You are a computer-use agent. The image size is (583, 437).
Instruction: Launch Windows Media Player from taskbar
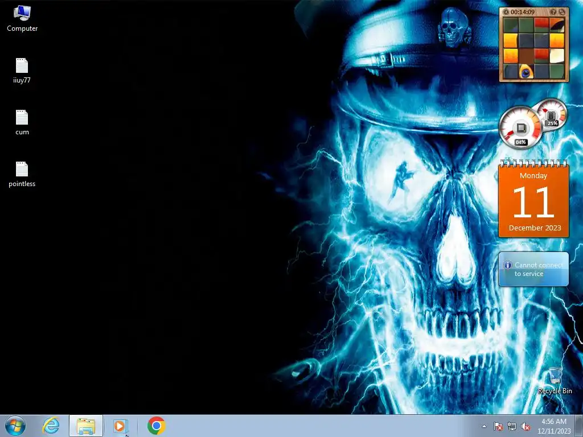120,426
